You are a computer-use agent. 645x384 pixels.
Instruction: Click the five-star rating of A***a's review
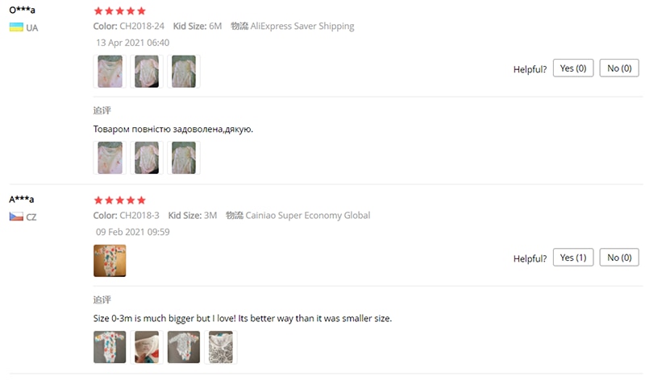(x=119, y=200)
